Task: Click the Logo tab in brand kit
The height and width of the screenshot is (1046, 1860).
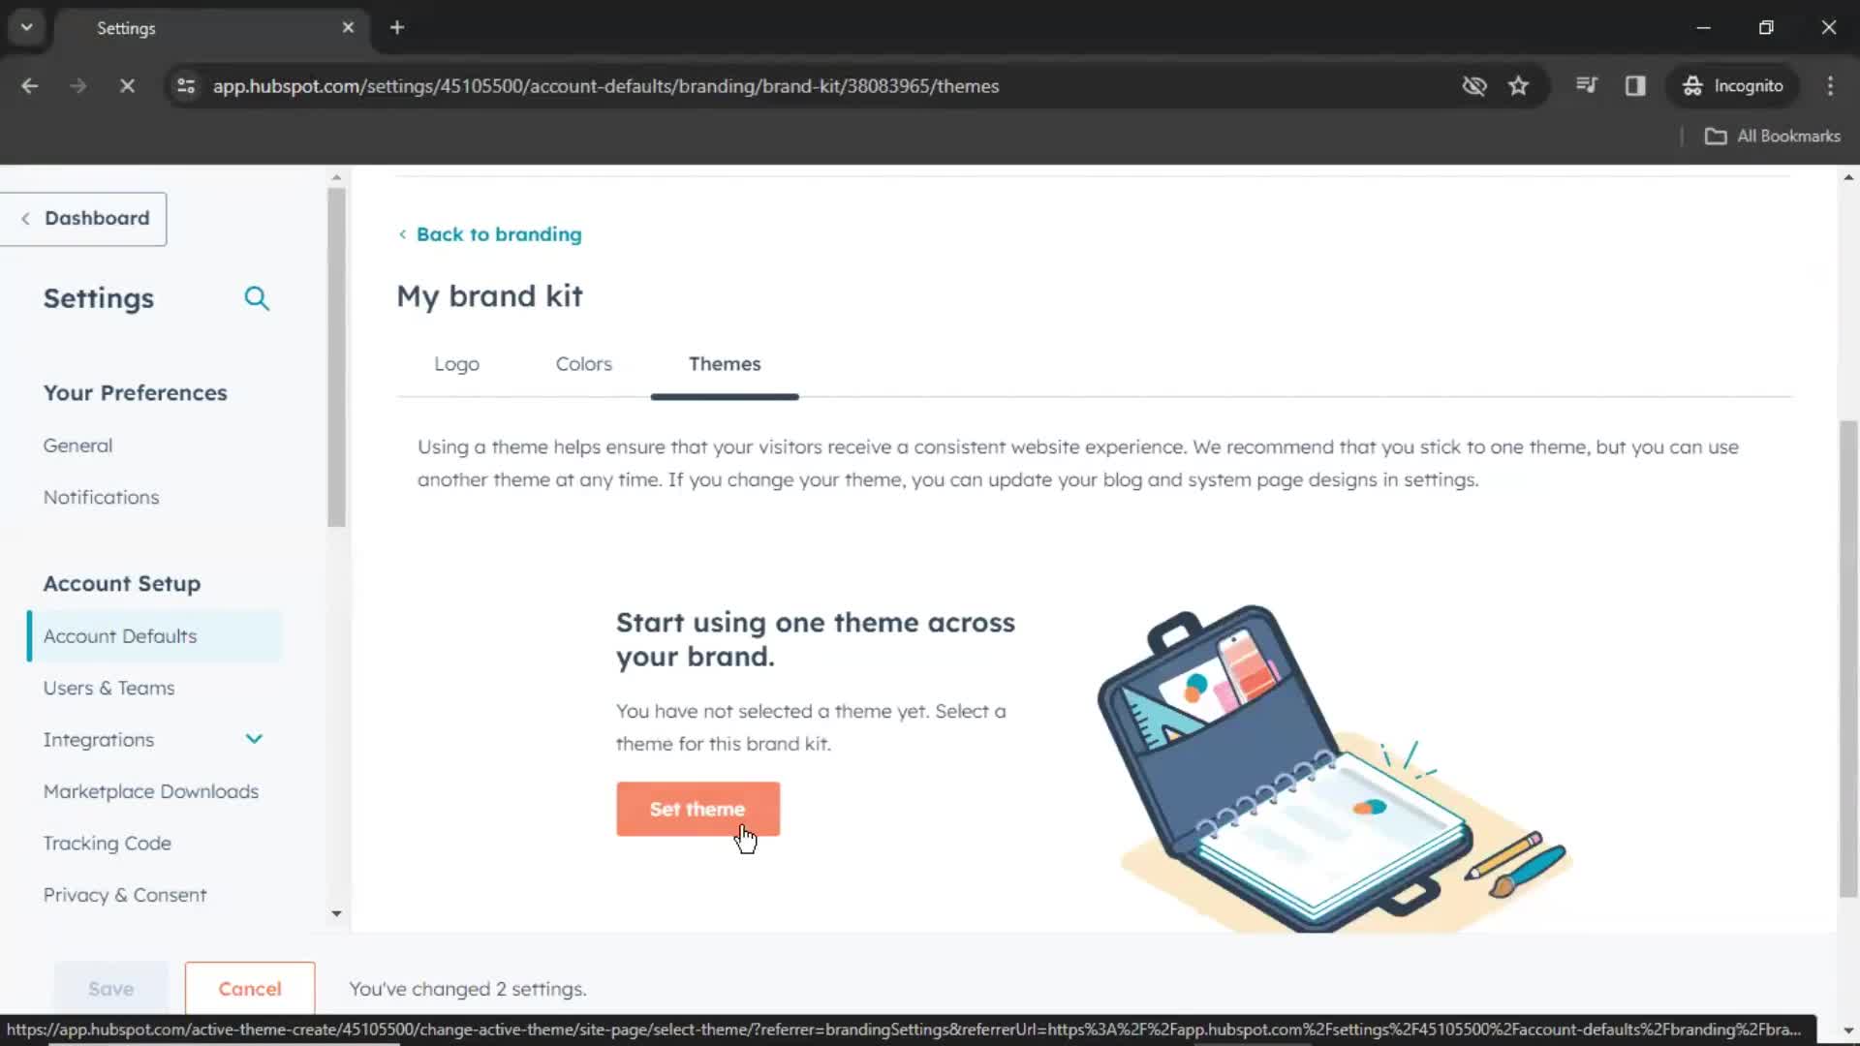Action: pyautogui.click(x=456, y=364)
